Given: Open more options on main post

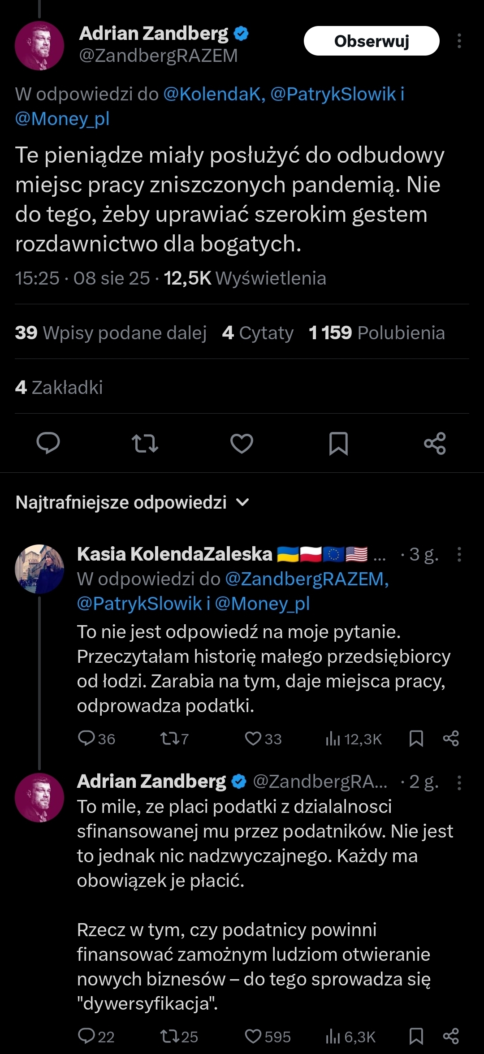Looking at the screenshot, I should pyautogui.click(x=459, y=41).
